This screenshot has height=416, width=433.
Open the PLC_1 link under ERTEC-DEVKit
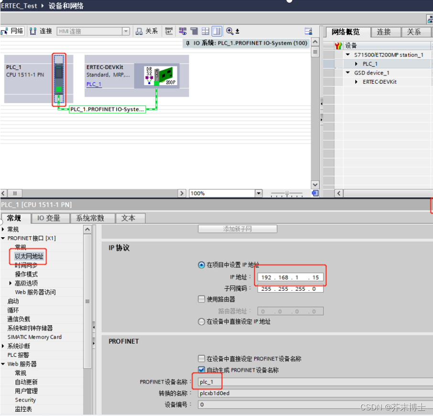click(94, 84)
